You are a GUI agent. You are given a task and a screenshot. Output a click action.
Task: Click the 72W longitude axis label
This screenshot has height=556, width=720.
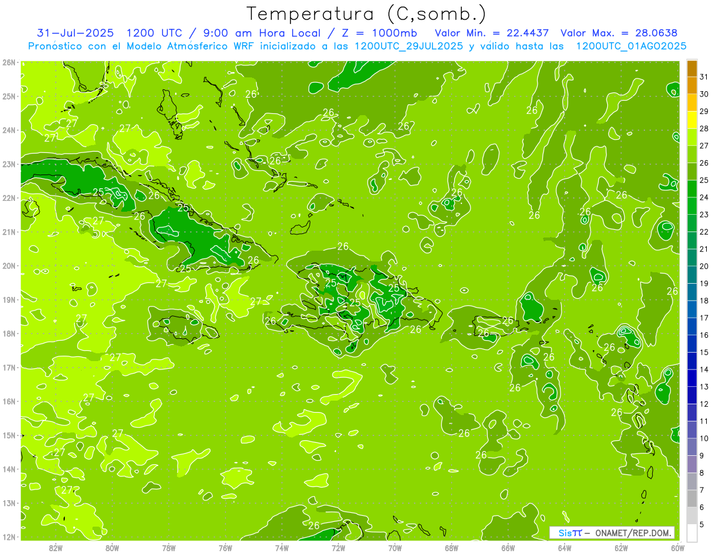(338, 548)
